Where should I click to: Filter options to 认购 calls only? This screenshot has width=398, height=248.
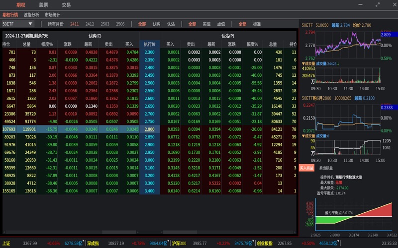click(x=156, y=24)
